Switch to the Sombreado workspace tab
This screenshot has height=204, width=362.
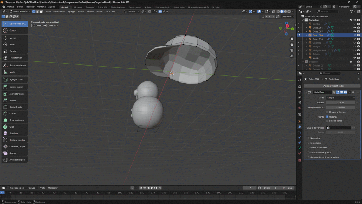click(134, 7)
